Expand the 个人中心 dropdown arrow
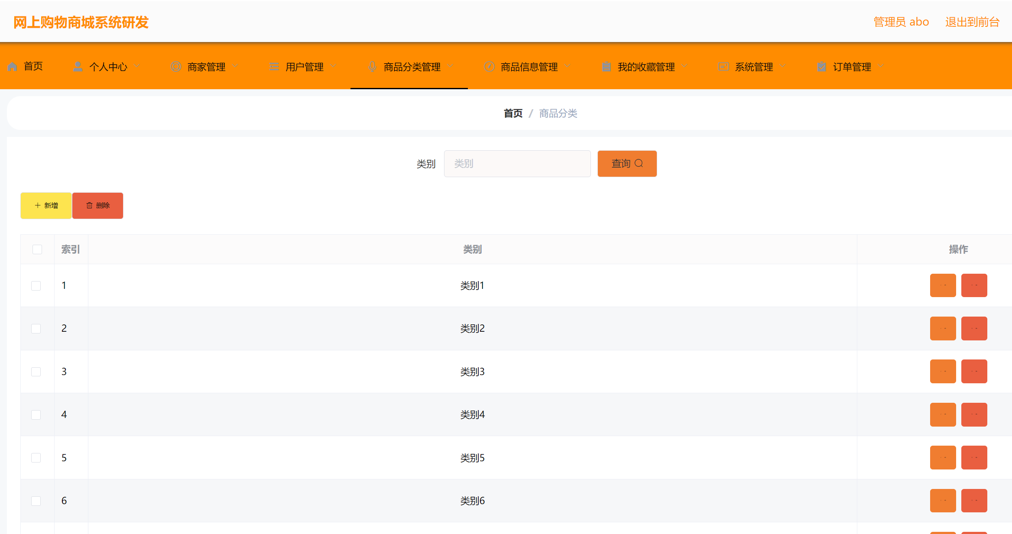1012x534 pixels. point(137,66)
